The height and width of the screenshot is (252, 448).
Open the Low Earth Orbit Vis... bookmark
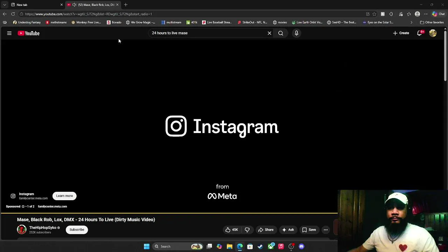coord(307,22)
